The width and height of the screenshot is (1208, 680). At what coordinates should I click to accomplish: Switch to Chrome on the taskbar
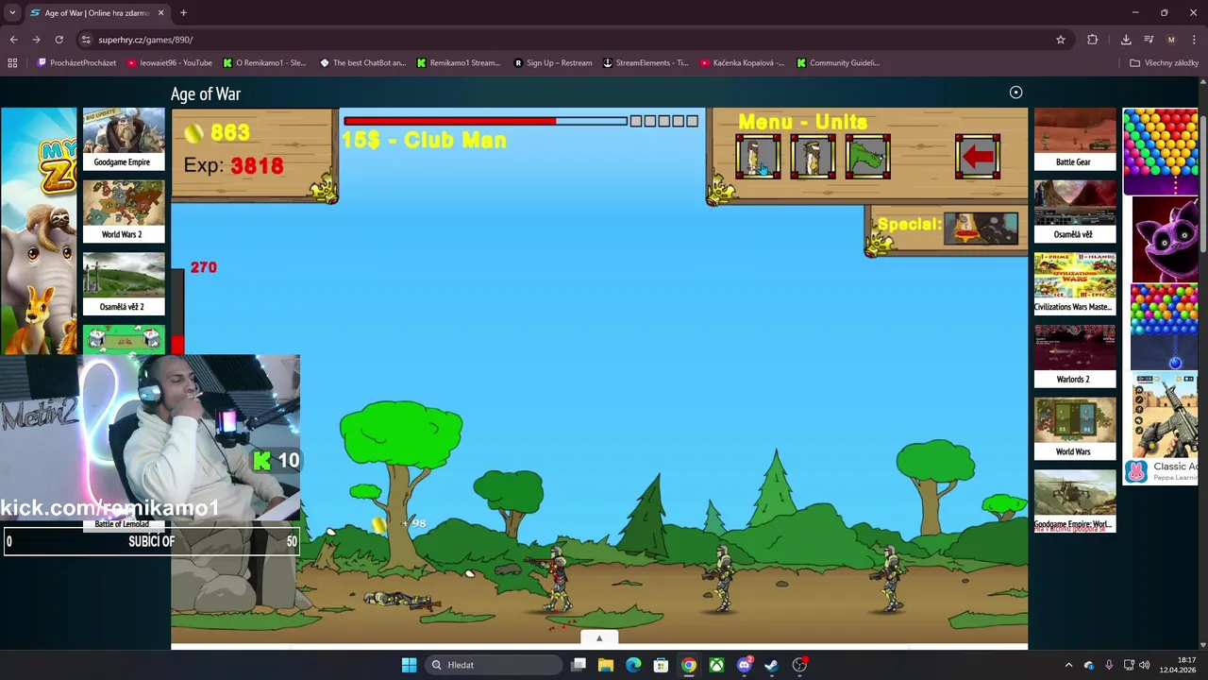point(689,665)
